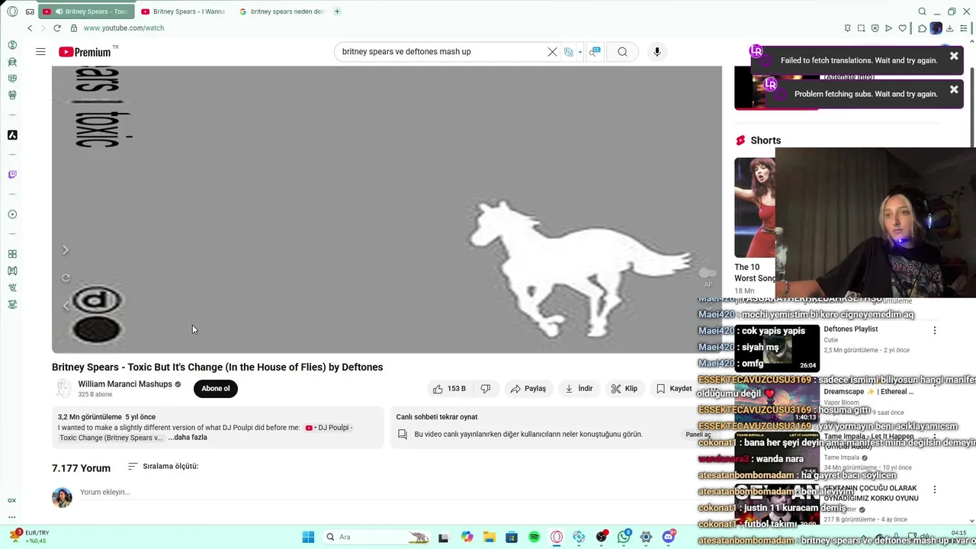Select the active 'Britney Spears - Toxic' tab
976x549 pixels.
pos(86,11)
